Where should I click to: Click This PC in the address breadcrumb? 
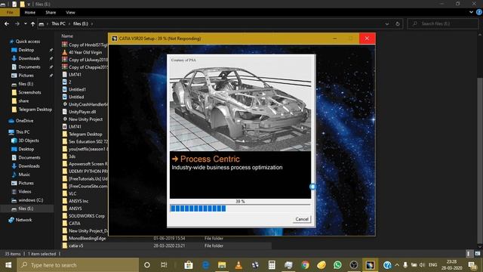[58, 23]
